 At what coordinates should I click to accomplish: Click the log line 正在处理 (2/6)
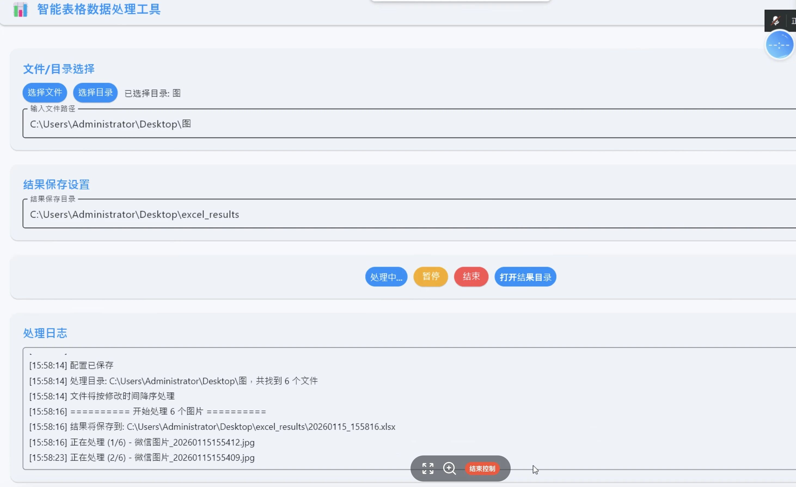click(x=142, y=457)
